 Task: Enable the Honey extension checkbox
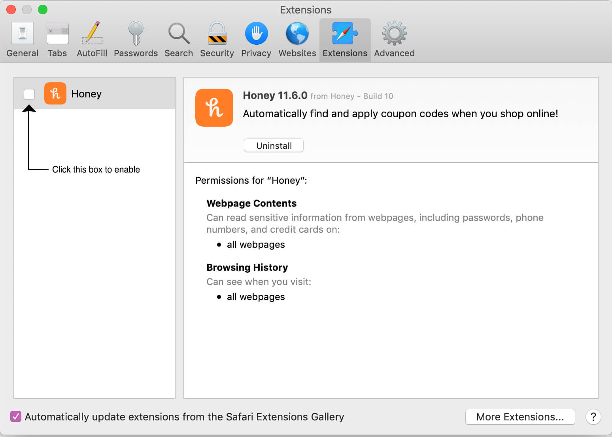click(x=29, y=94)
